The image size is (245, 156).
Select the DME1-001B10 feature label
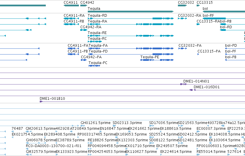point(52,99)
